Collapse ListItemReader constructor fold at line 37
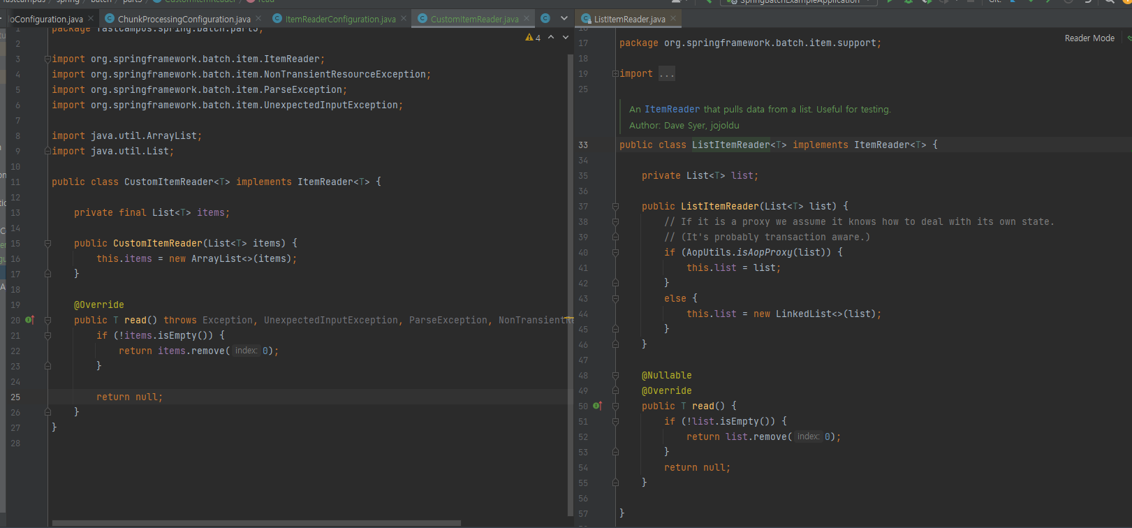 (615, 206)
